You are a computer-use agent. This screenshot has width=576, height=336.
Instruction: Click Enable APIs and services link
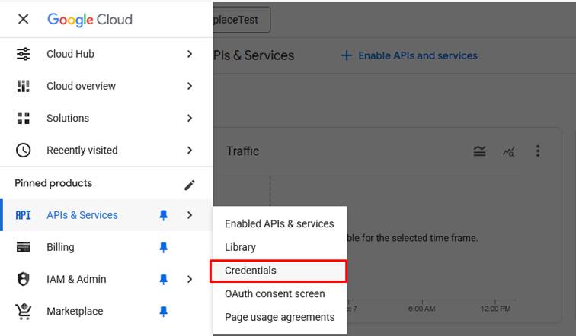click(x=409, y=55)
